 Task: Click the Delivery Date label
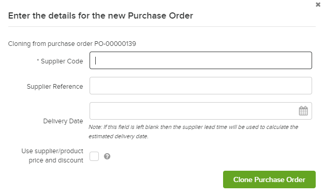(x=63, y=121)
